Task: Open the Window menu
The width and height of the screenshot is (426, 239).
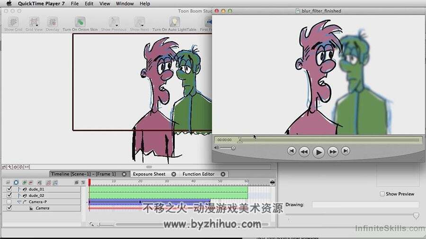Action: (124, 3)
